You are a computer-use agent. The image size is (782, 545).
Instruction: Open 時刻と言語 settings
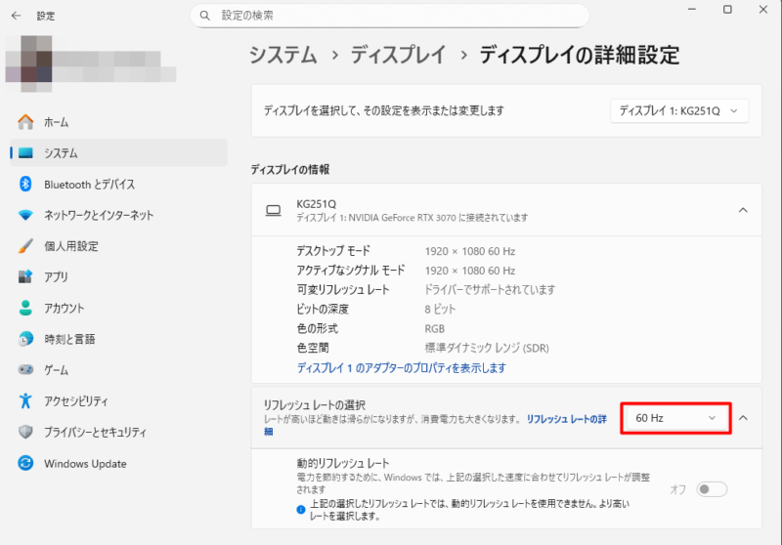click(x=118, y=339)
